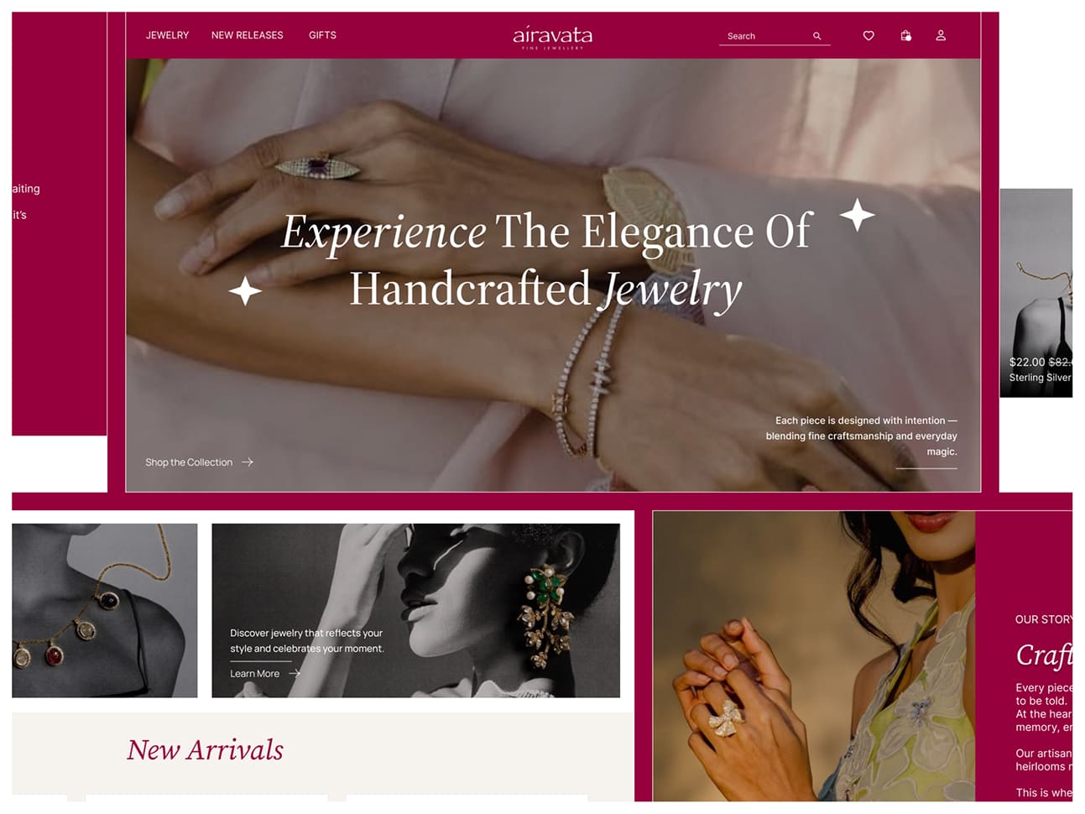Open the wishlist heart icon
1085x814 pixels.
(x=869, y=35)
